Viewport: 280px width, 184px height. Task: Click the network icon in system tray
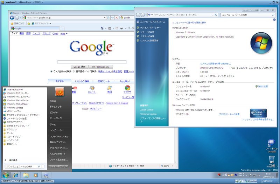(x=254, y=175)
